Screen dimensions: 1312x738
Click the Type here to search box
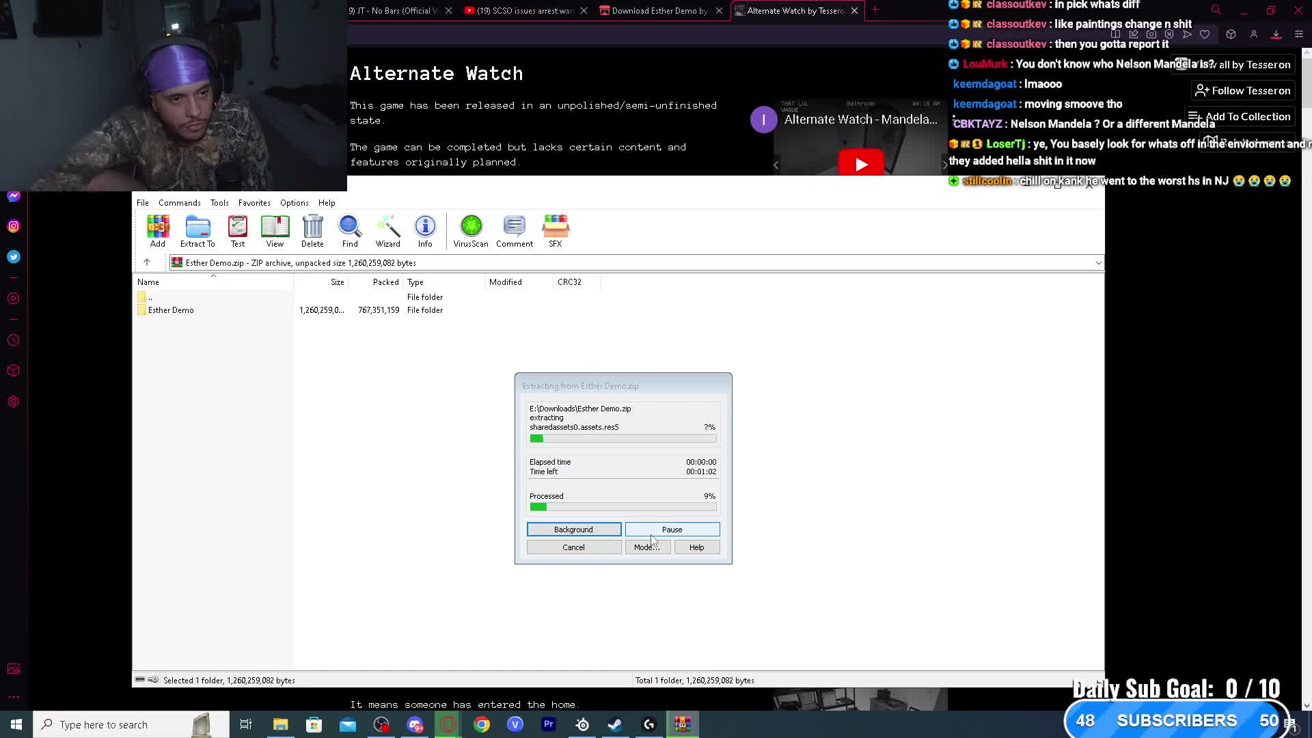click(131, 724)
